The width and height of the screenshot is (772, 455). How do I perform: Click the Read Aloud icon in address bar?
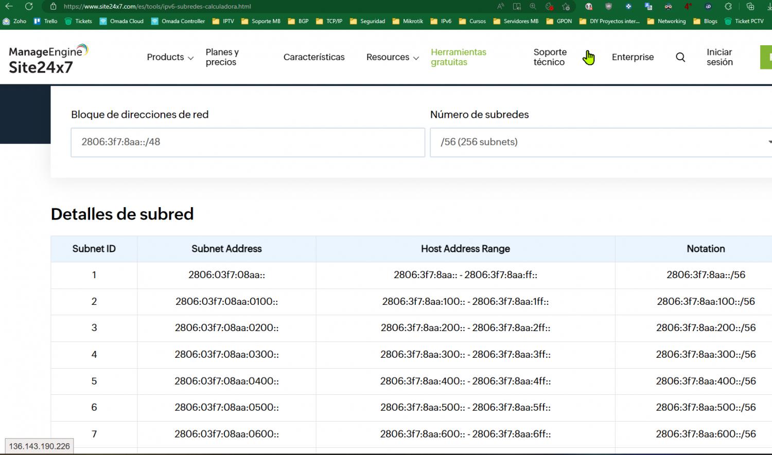click(x=500, y=7)
